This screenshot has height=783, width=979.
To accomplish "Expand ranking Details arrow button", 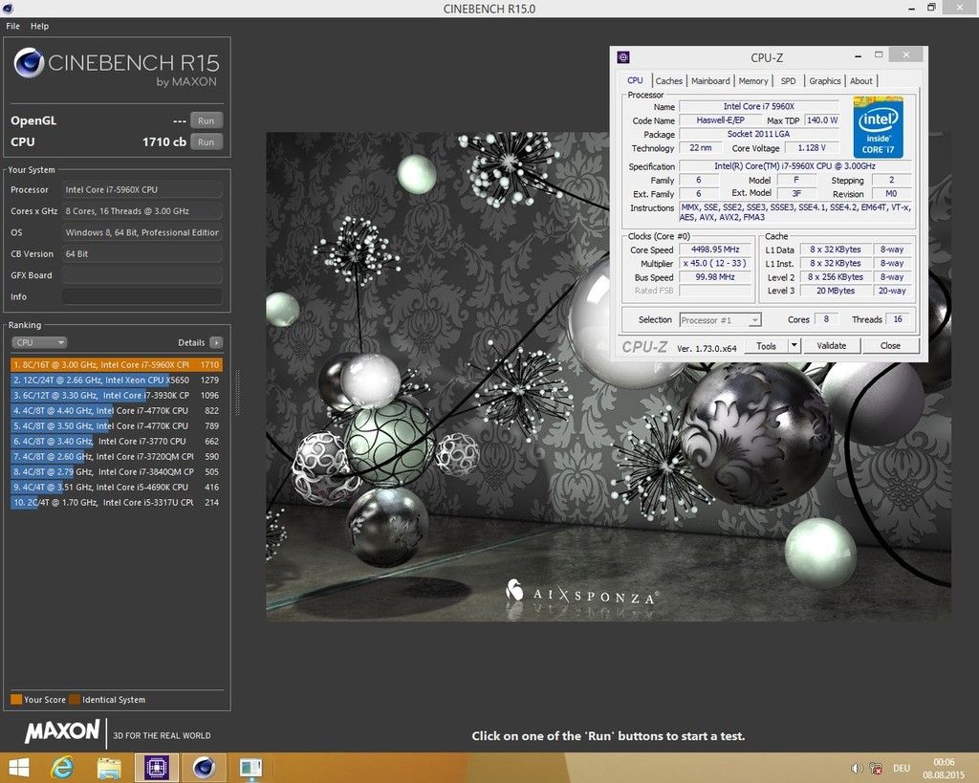I will coord(216,342).
